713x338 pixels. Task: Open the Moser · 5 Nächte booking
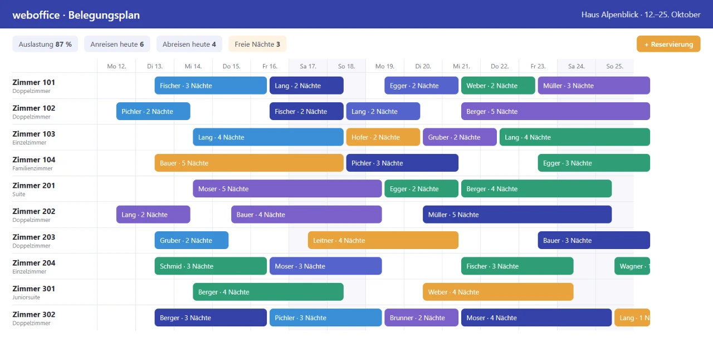pos(287,189)
